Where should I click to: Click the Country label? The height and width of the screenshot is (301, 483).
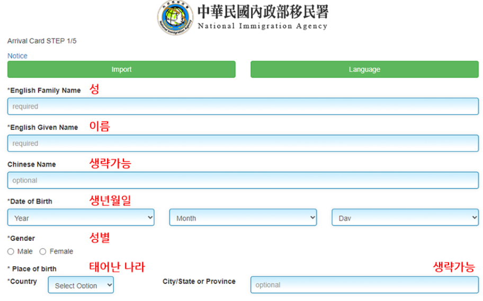tap(22, 281)
